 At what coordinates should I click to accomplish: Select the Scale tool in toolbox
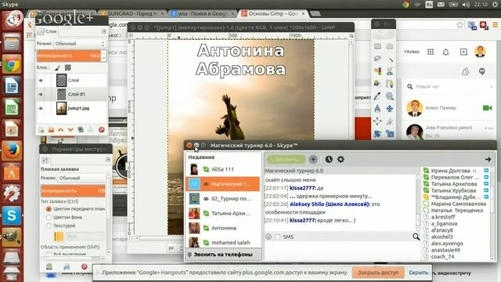(x=390, y=134)
